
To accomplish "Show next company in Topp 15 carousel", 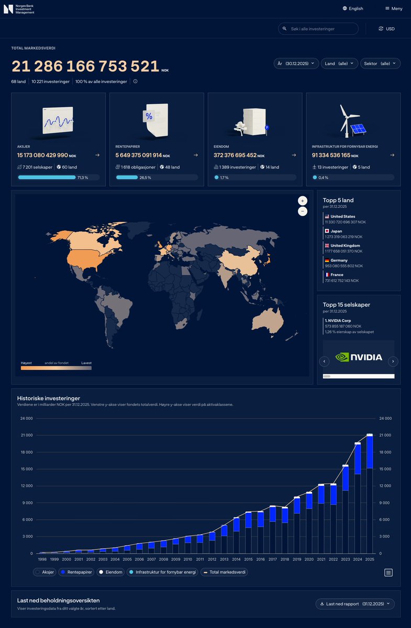I will (x=393, y=361).
